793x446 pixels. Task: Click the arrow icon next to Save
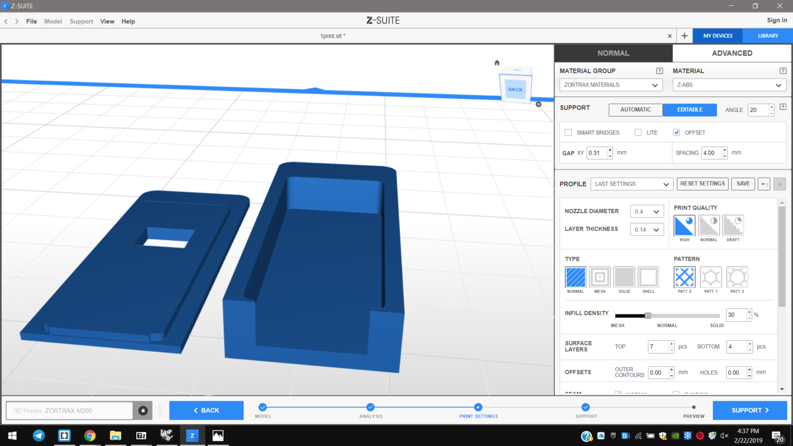tap(764, 184)
